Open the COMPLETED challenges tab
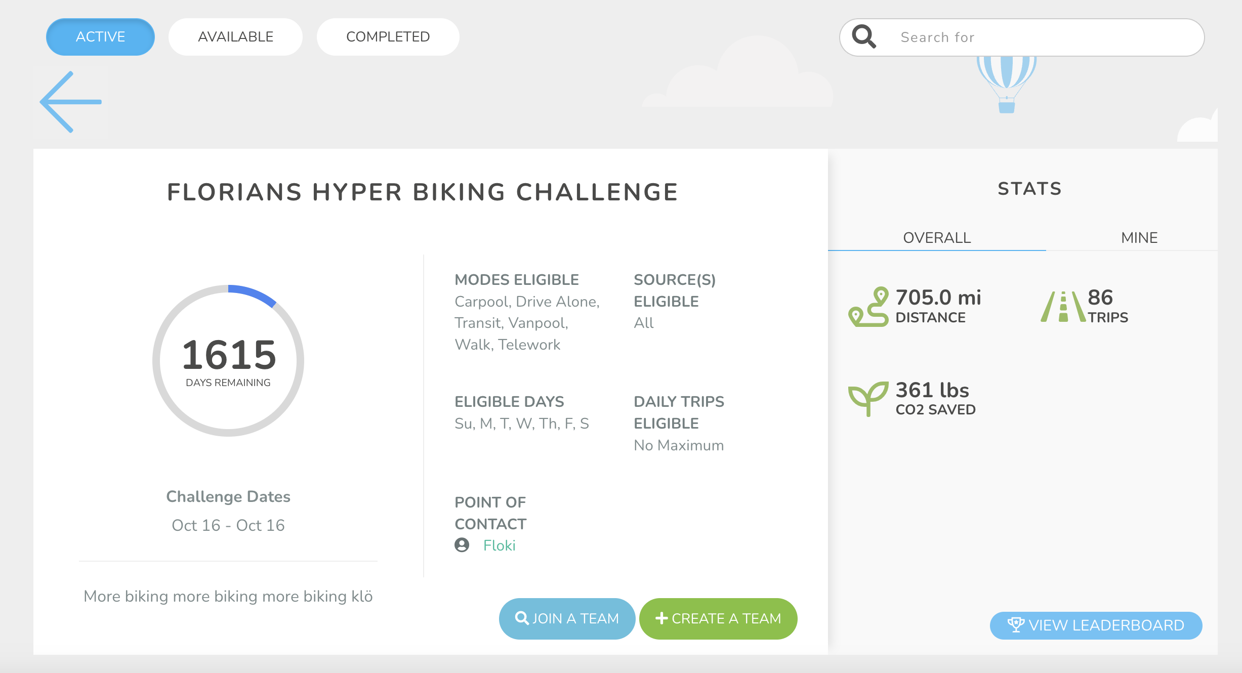Viewport: 1242px width, 673px height. (x=388, y=37)
